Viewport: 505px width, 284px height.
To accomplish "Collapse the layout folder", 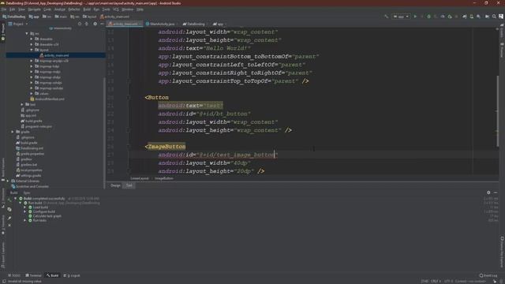I will tap(32, 50).
